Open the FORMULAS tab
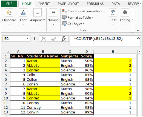This screenshot has height=117, width=143. [95, 4]
